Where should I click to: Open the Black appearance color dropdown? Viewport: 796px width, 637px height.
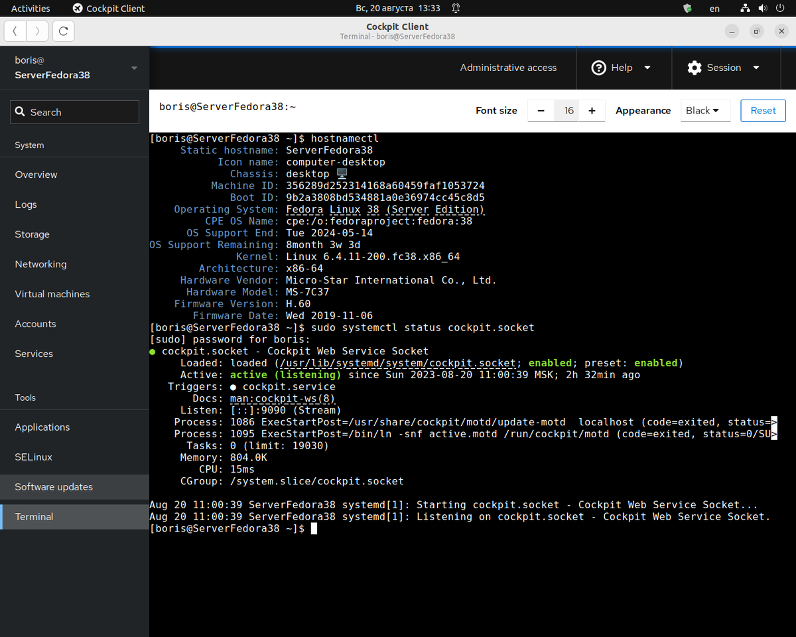click(705, 110)
